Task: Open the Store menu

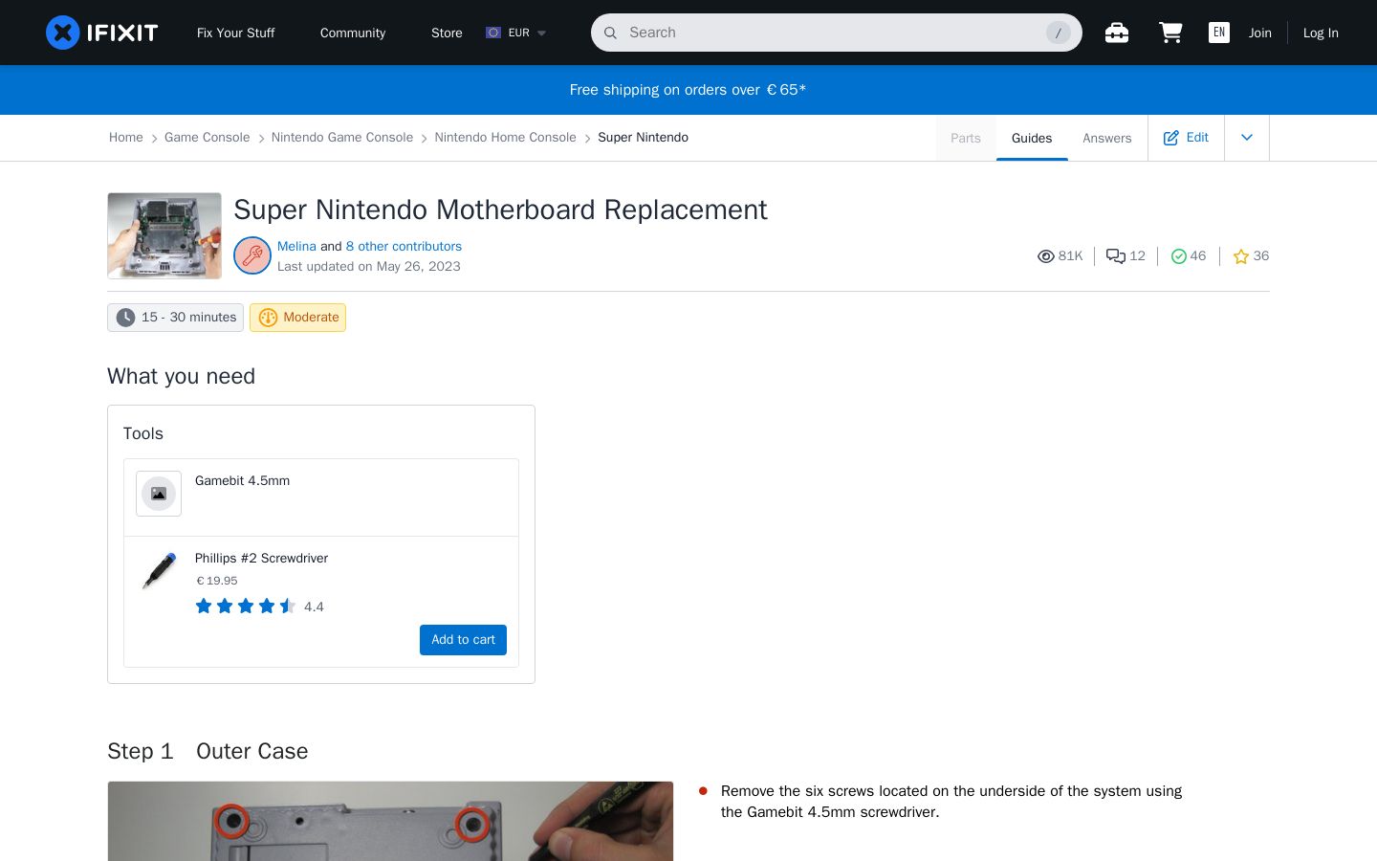Action: tap(447, 33)
